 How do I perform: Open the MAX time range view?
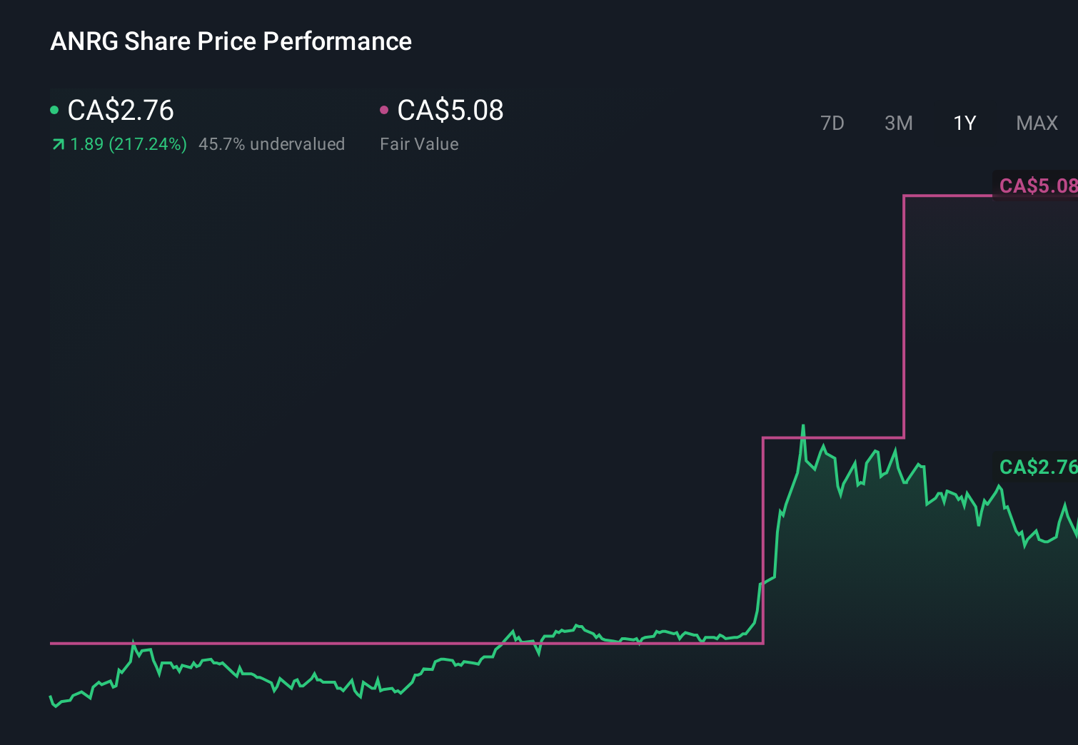coord(1036,123)
